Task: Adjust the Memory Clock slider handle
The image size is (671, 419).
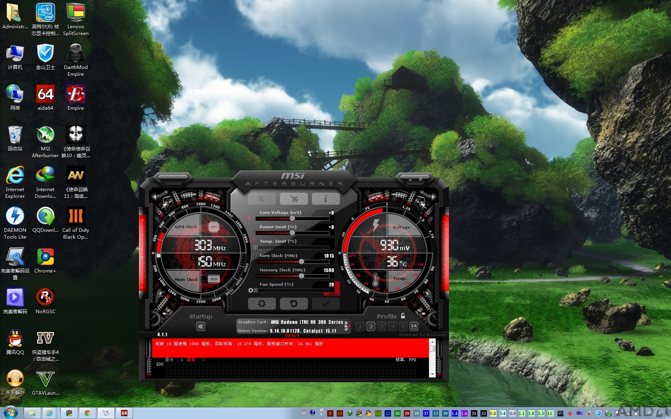Action: point(302,276)
